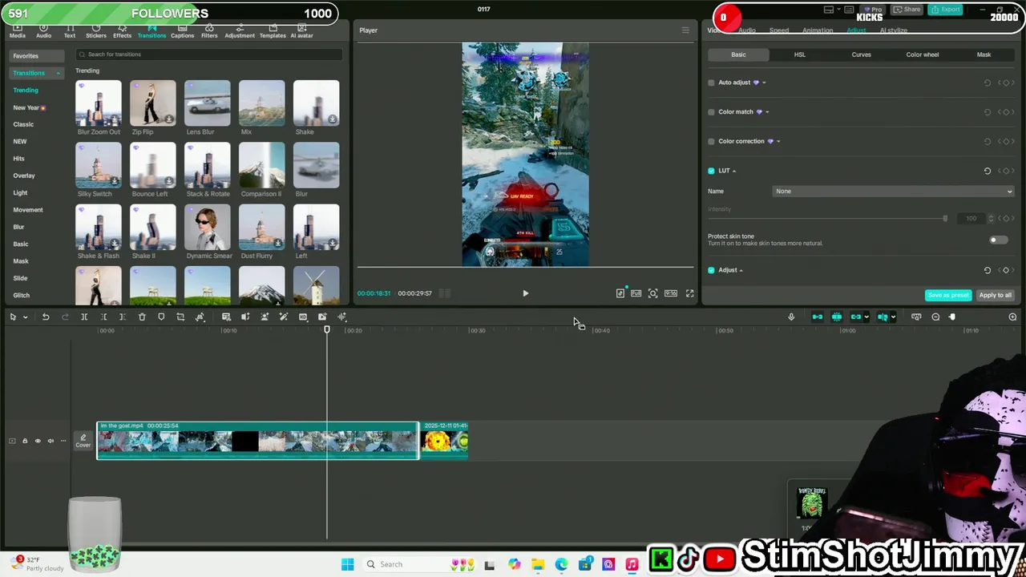The image size is (1026, 577).
Task: Click the timeline zoom in magnifier
Action: 1012,317
